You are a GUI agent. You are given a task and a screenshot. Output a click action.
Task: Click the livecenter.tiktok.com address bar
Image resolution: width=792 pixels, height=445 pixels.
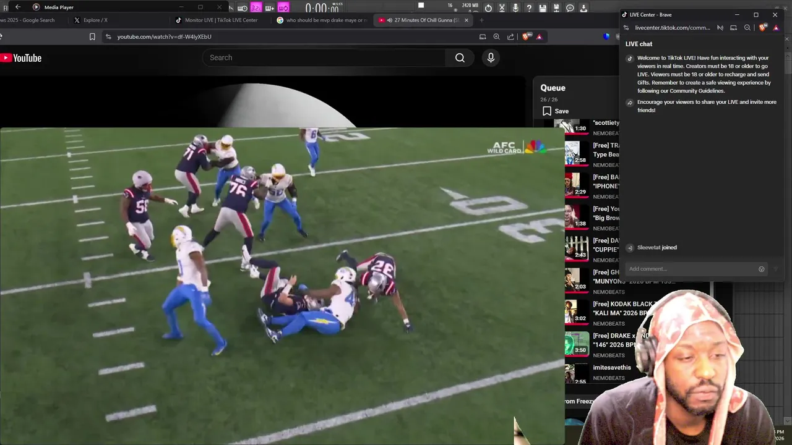point(673,28)
